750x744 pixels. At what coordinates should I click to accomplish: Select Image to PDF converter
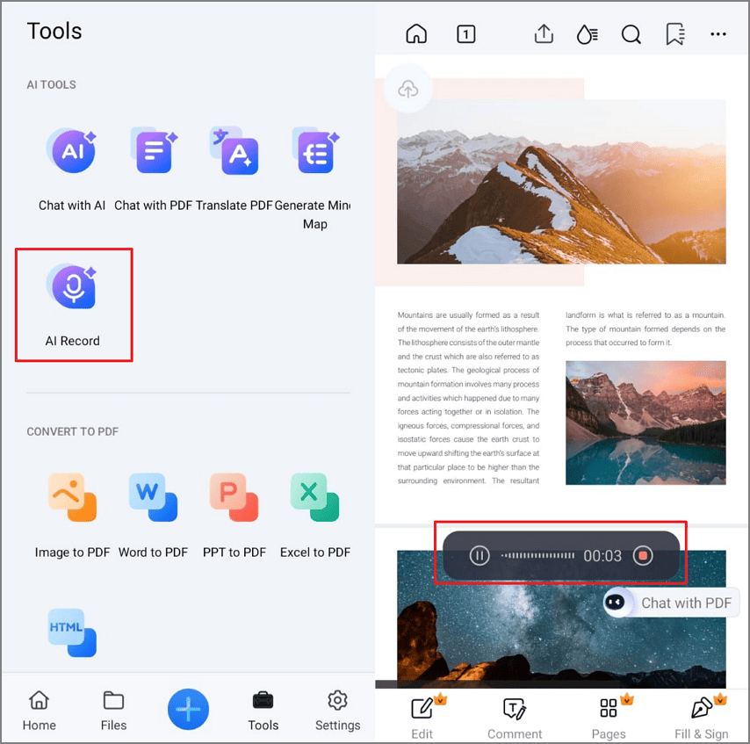[72, 516]
